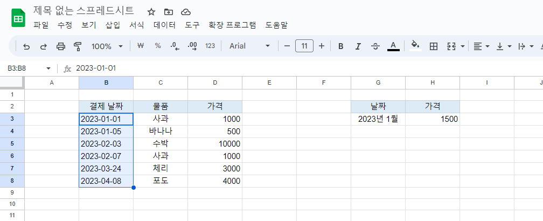The width and height of the screenshot is (543, 221).
Task: Open the 보기 menu
Action: click(89, 25)
